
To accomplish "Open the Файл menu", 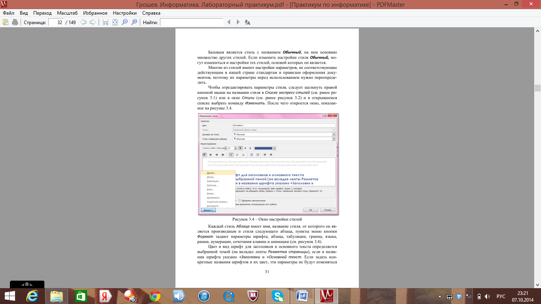I will (8, 13).
